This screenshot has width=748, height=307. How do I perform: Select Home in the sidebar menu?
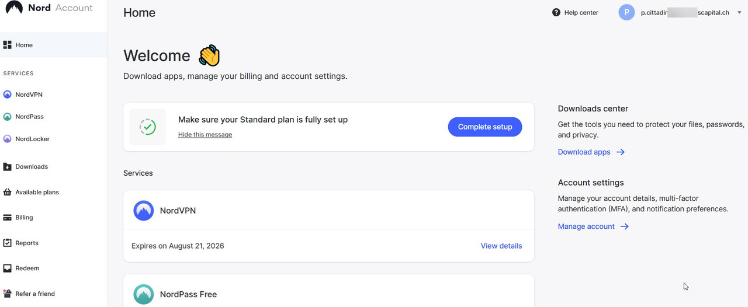point(24,45)
